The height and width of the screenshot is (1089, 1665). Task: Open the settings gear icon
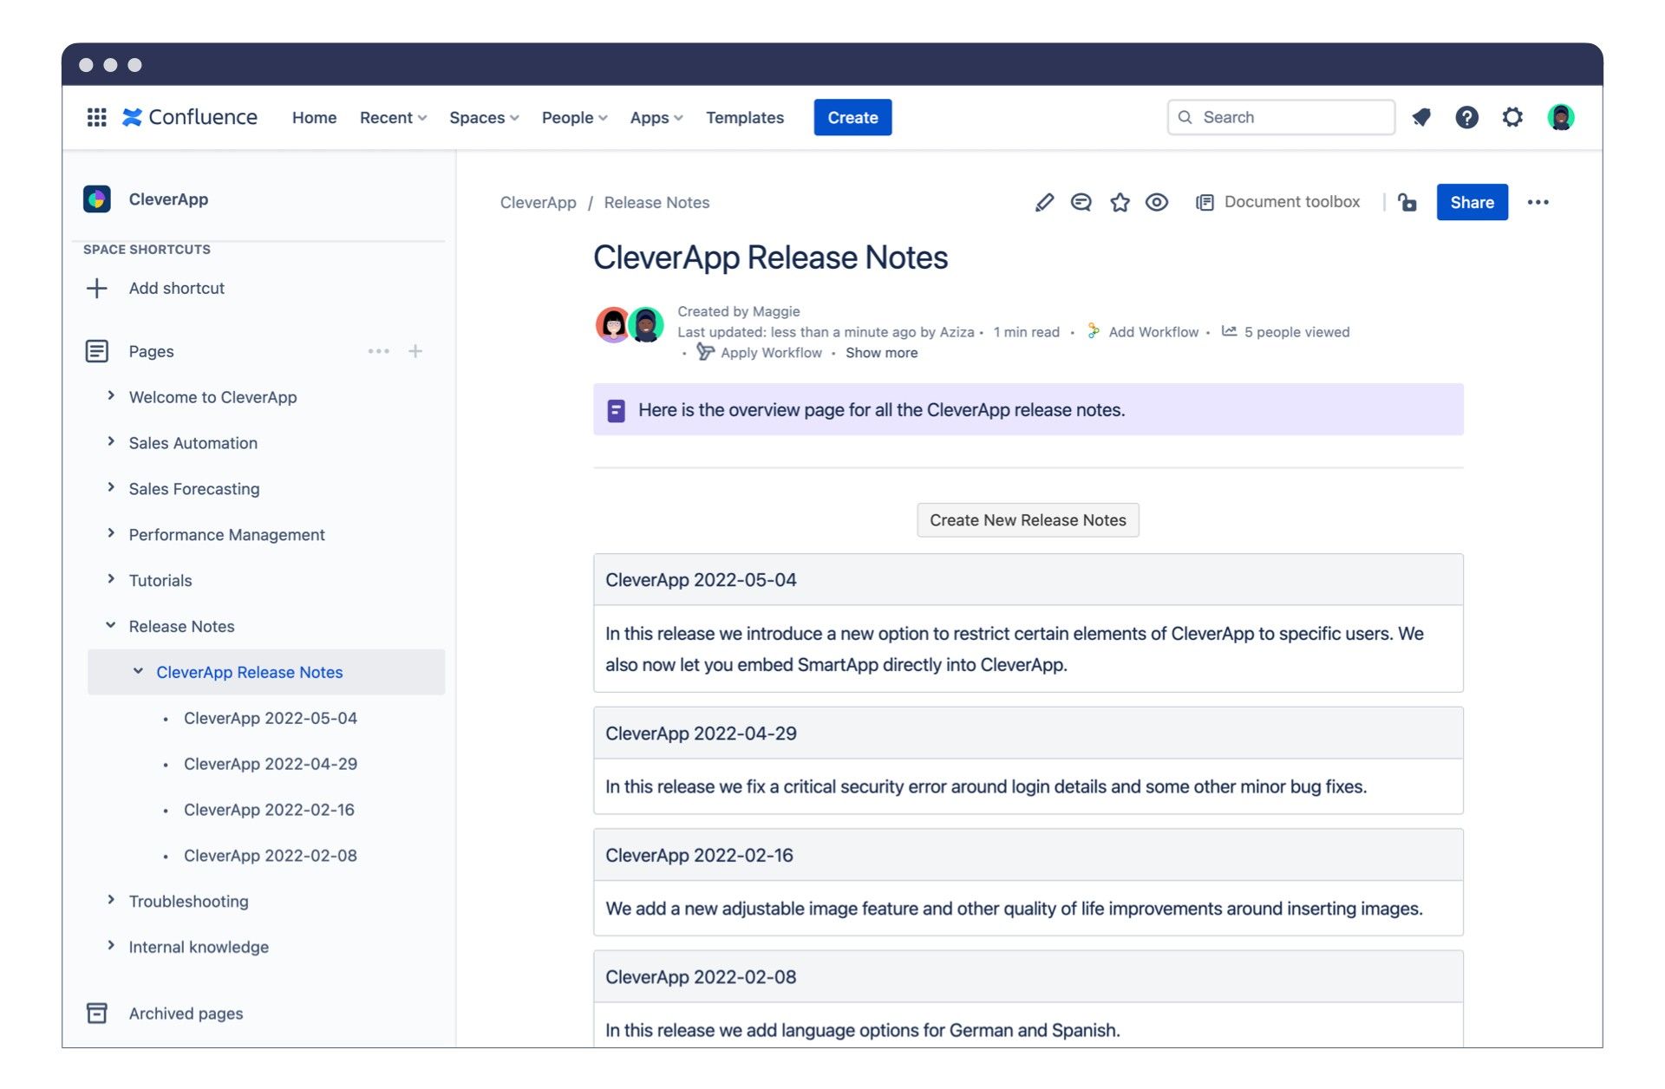[x=1512, y=117]
